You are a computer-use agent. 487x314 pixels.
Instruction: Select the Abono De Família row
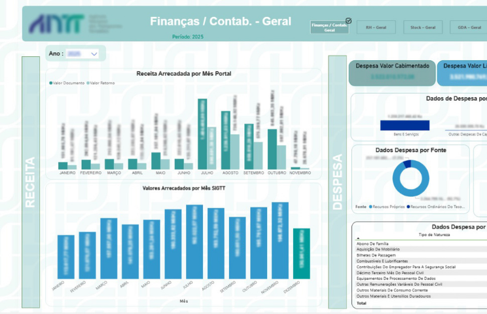374,243
